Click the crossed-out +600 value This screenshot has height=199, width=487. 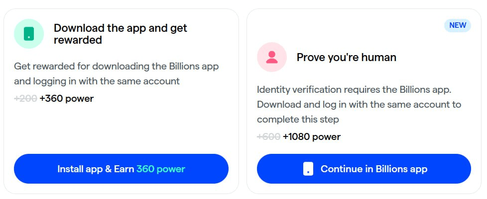[268, 136]
